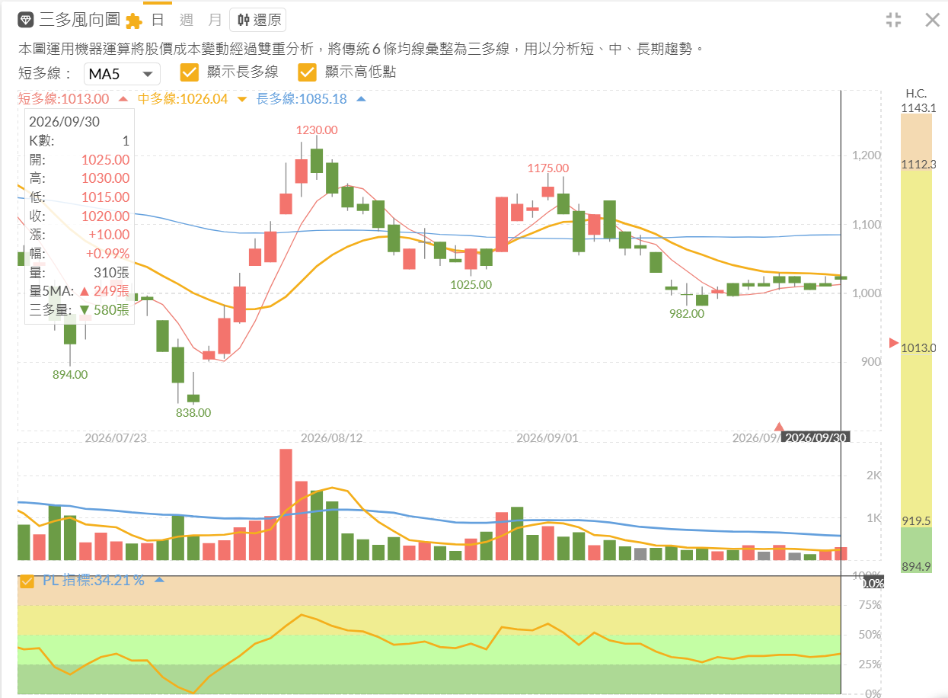Click the red current price pointer at 1013.0
The height and width of the screenshot is (698, 948).
click(894, 343)
